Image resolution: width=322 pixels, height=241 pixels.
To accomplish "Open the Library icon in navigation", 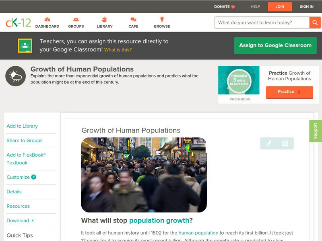I will (105, 20).
